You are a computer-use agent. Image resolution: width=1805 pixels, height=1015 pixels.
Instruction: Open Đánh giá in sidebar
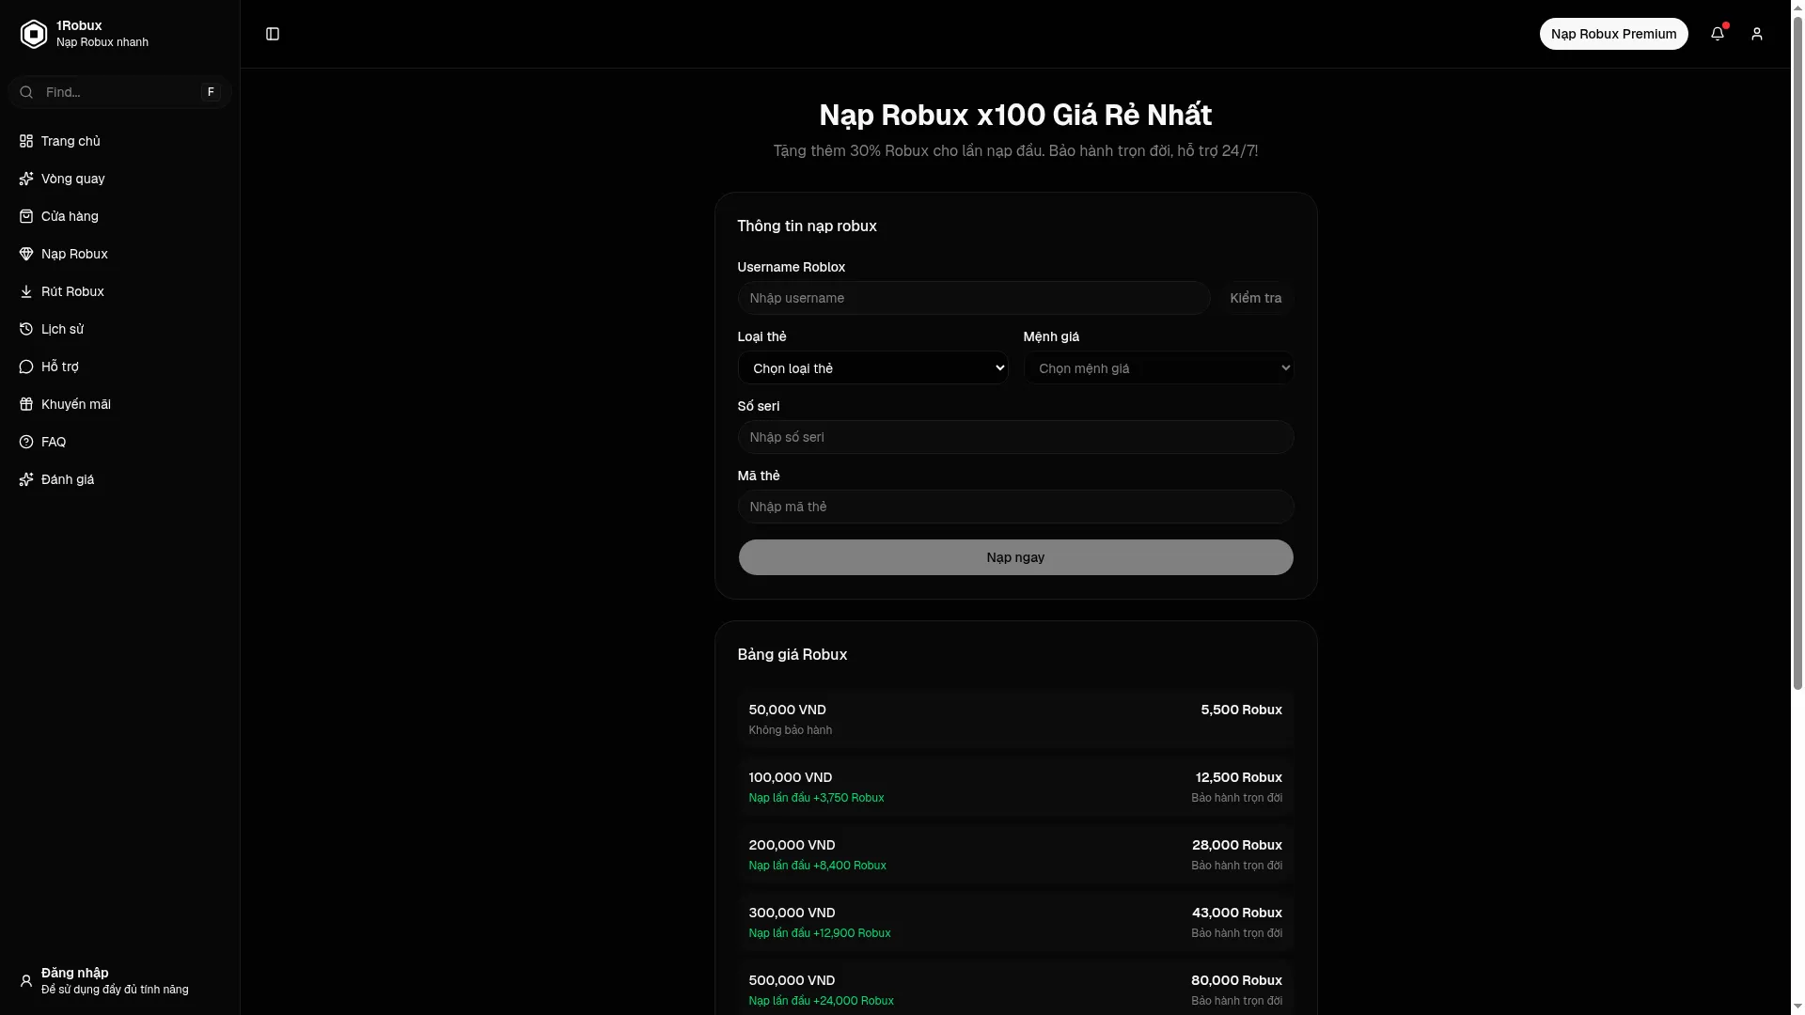pyautogui.click(x=119, y=479)
